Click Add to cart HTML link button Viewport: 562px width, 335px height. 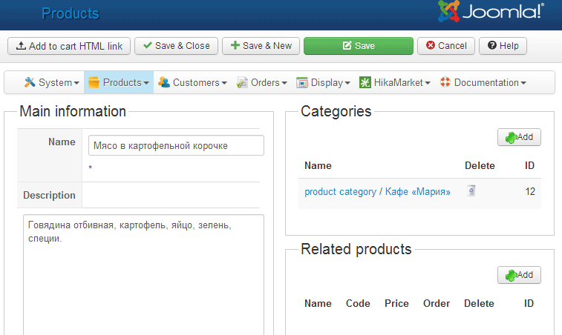[x=69, y=46]
